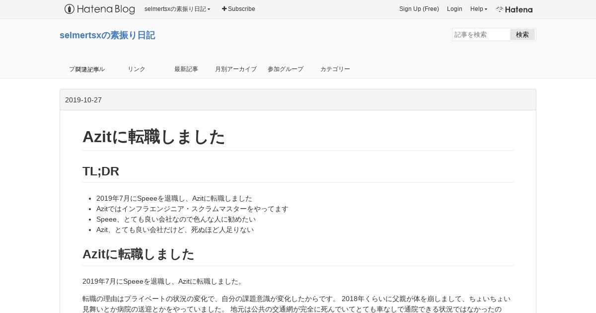Screen dimensions: 596x313
Task: Click bullet Azit、とても良い会社だけど、死ぬほど人足りない
Action: 175,230
